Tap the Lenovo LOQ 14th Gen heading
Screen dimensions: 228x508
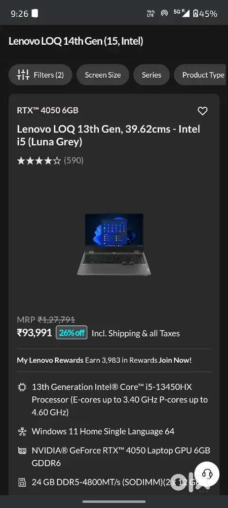(x=75, y=41)
